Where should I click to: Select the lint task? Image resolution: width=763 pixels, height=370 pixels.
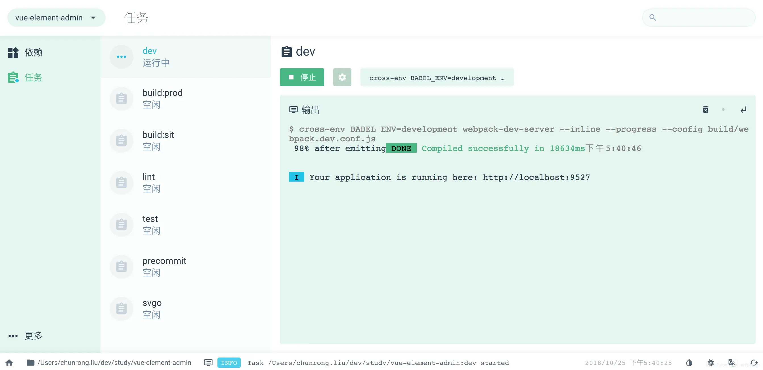pyautogui.click(x=149, y=182)
